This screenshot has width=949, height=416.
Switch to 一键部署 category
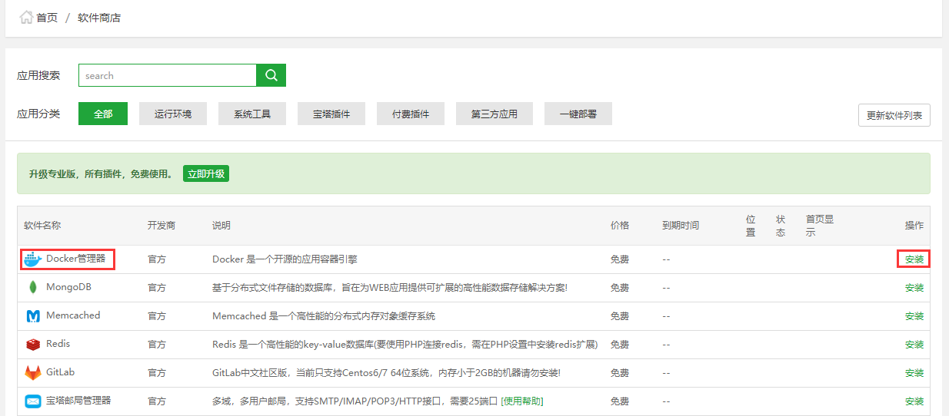tap(578, 114)
